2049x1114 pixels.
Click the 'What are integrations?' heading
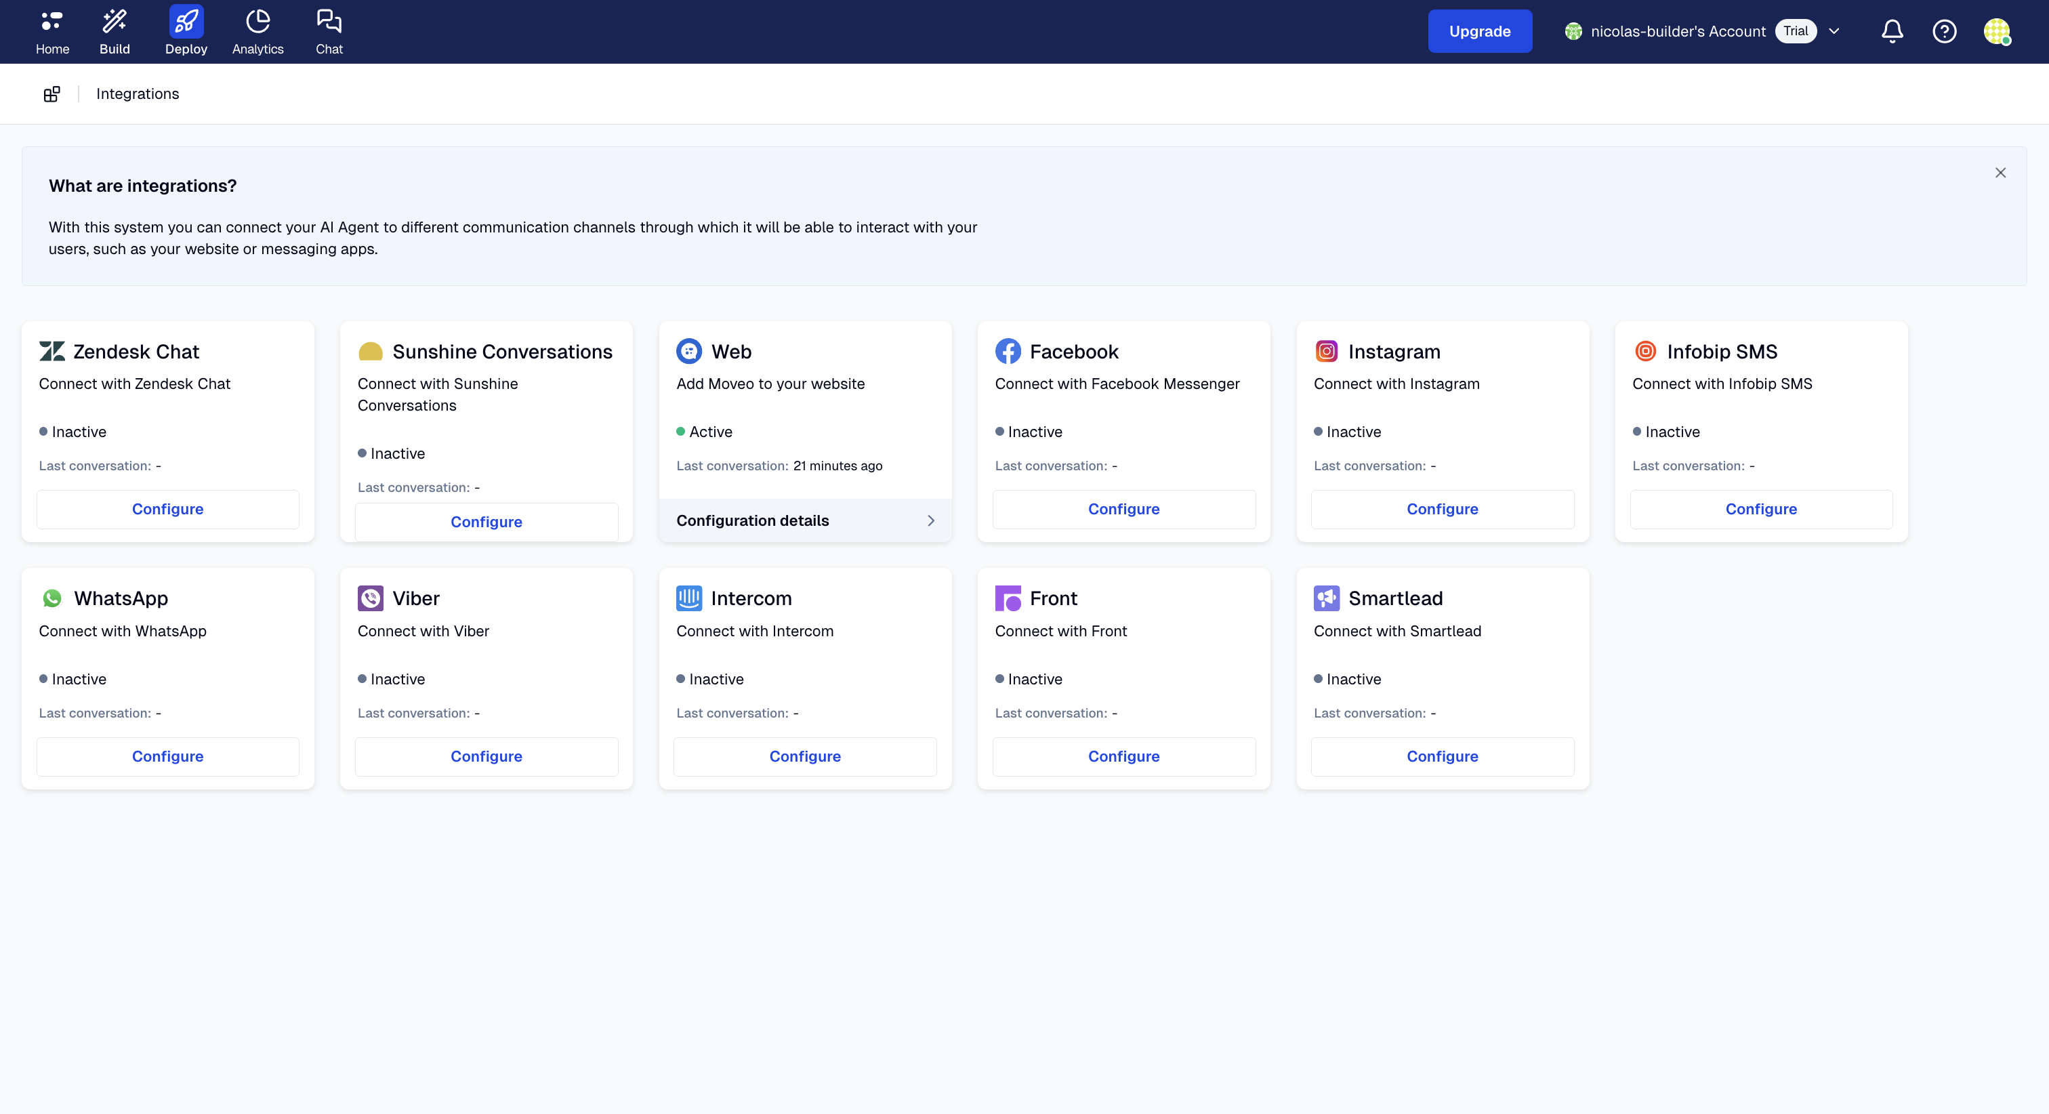coord(143,186)
